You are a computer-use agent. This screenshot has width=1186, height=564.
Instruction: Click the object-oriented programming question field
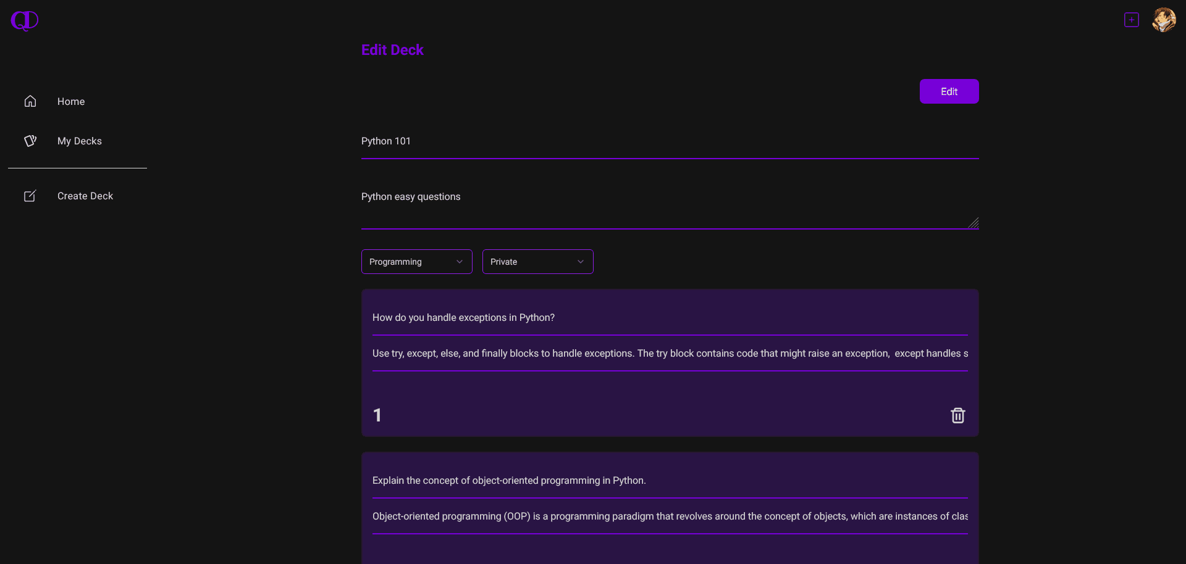670,481
